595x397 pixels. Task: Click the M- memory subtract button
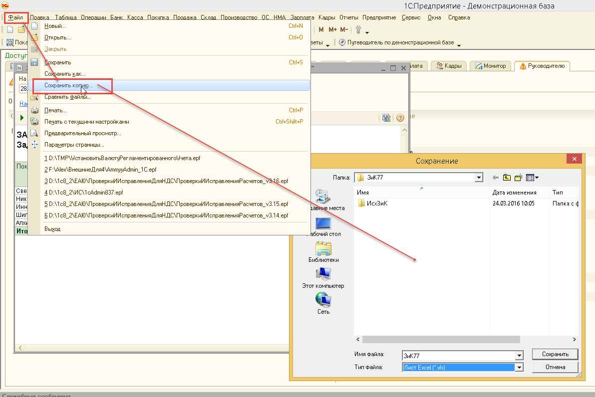[x=344, y=29]
